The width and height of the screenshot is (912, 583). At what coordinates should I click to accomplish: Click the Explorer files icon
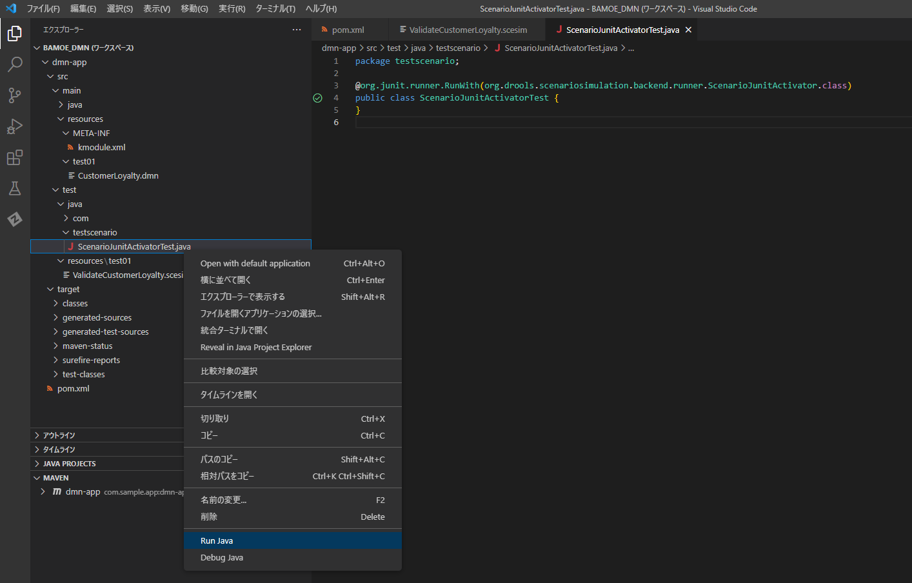[x=15, y=33]
